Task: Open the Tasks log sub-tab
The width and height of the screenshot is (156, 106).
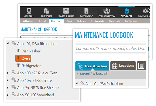Action: [x=81, y=21]
